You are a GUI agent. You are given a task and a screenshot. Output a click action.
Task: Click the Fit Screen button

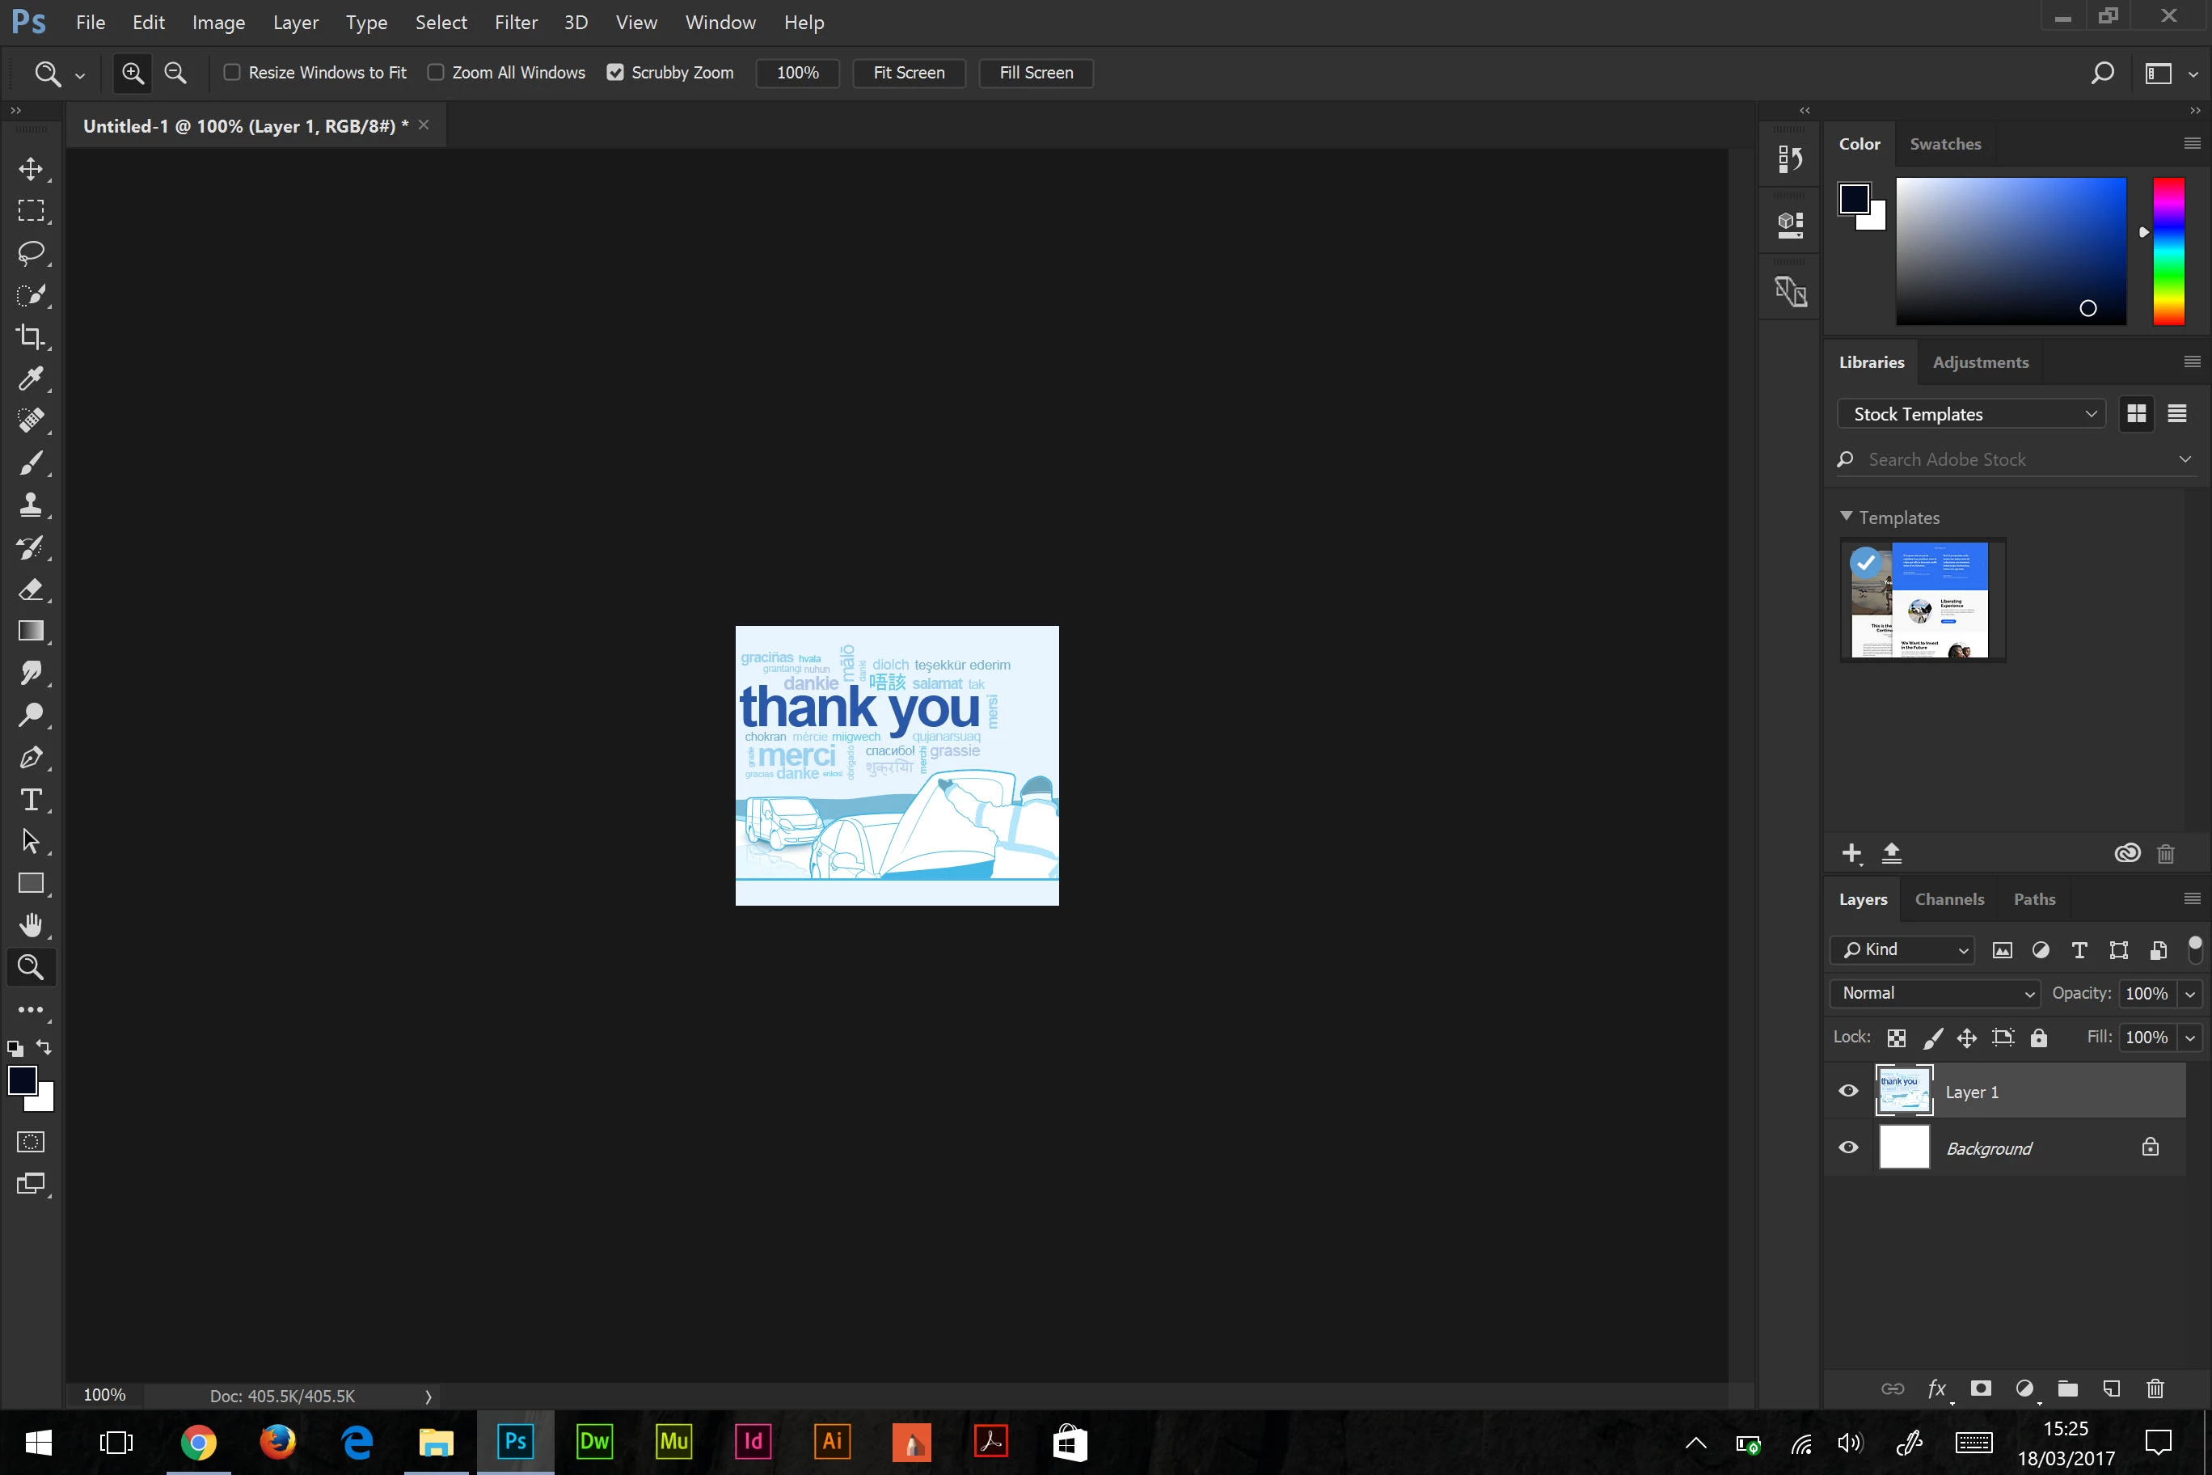pos(909,73)
